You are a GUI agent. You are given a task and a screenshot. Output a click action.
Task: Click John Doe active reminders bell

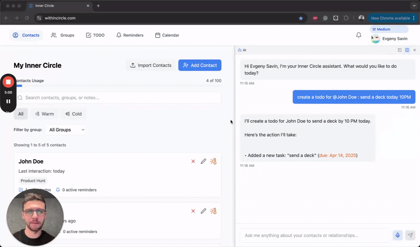click(58, 190)
